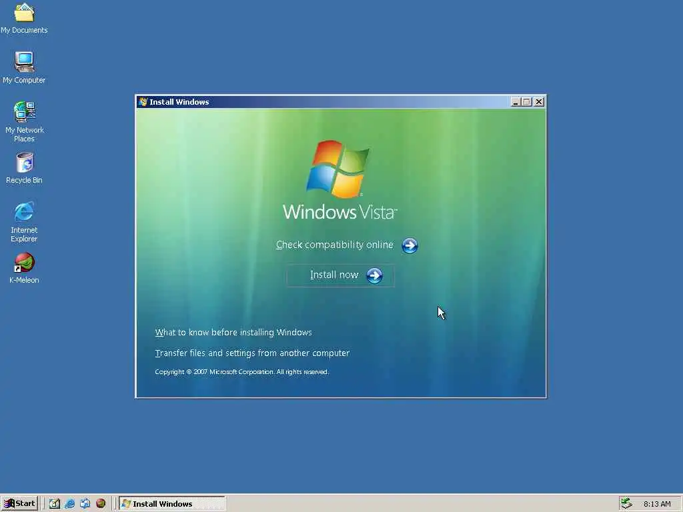683x512 pixels.
Task: Minimize the Install Windows window
Action: 516,102
